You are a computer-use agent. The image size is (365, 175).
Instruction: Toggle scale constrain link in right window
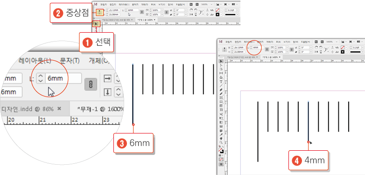[x=292, y=49]
